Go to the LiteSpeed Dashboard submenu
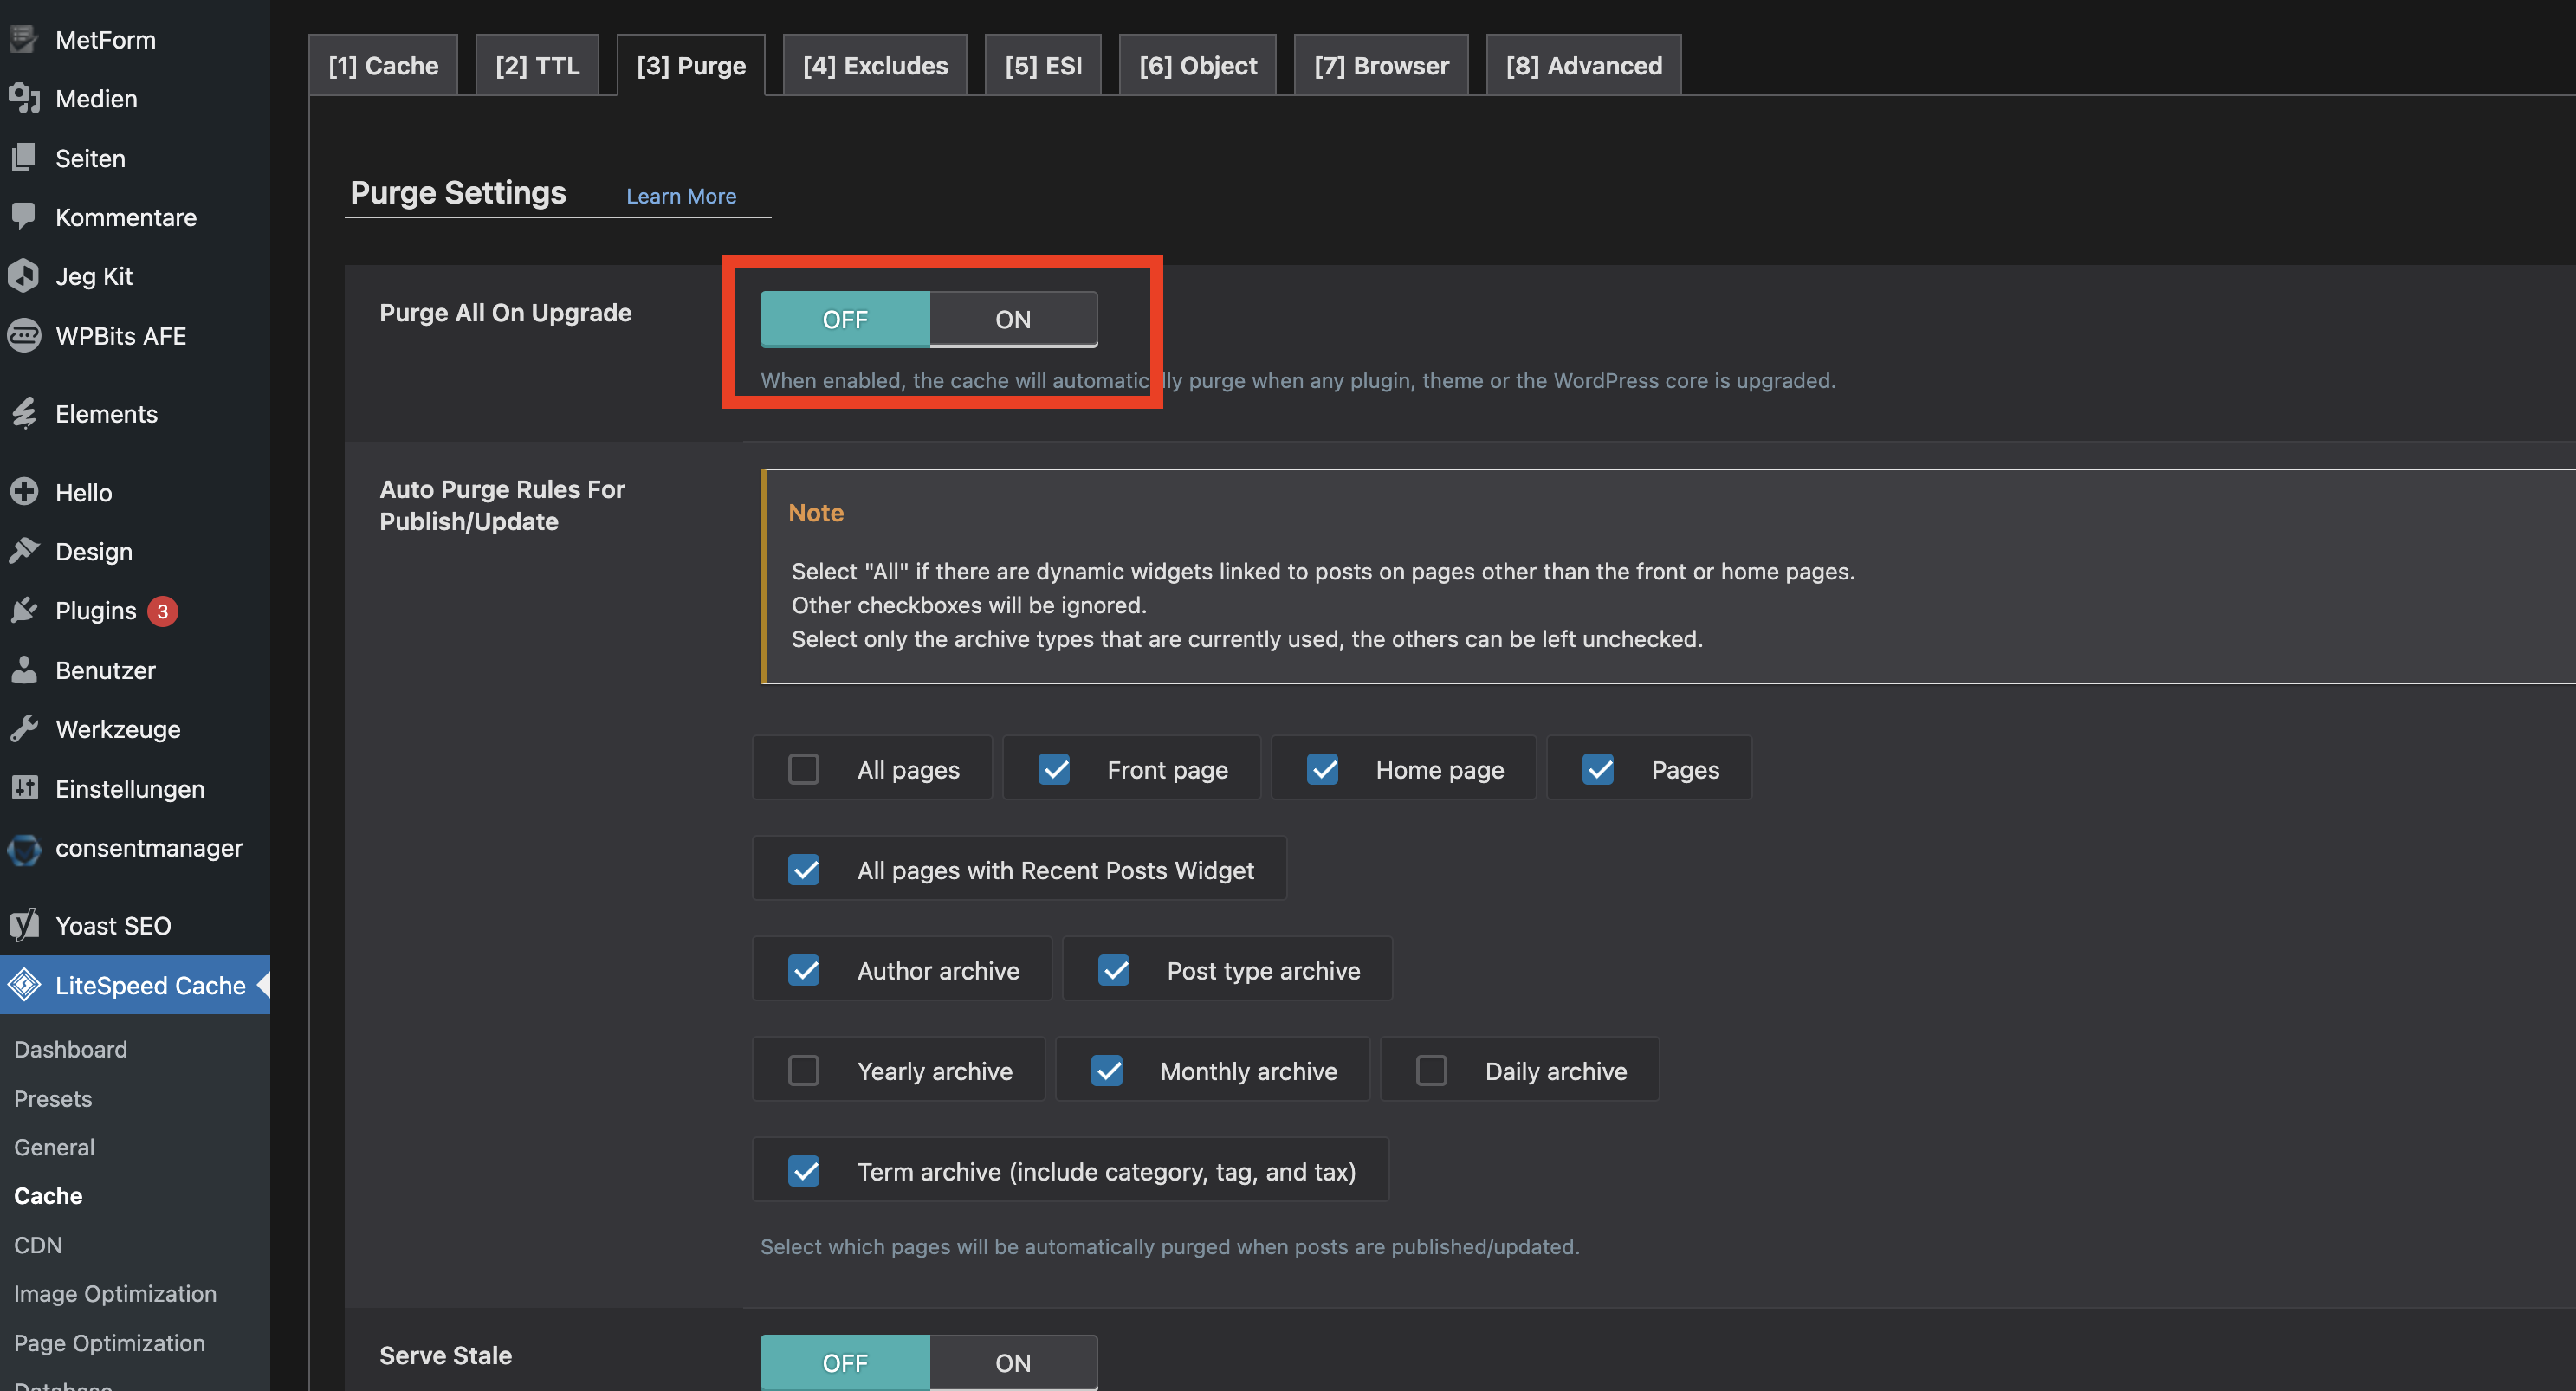Viewport: 2576px width, 1391px height. pos(70,1049)
